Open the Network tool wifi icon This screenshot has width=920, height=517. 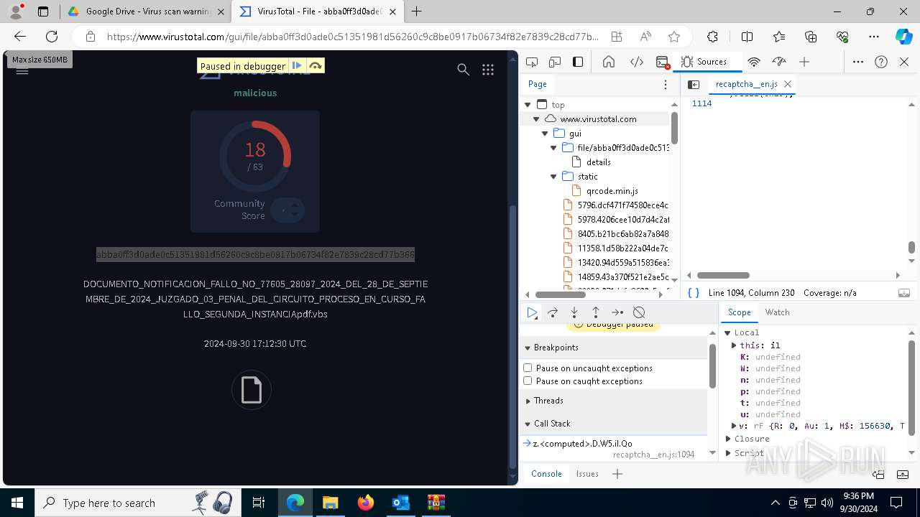click(x=754, y=62)
